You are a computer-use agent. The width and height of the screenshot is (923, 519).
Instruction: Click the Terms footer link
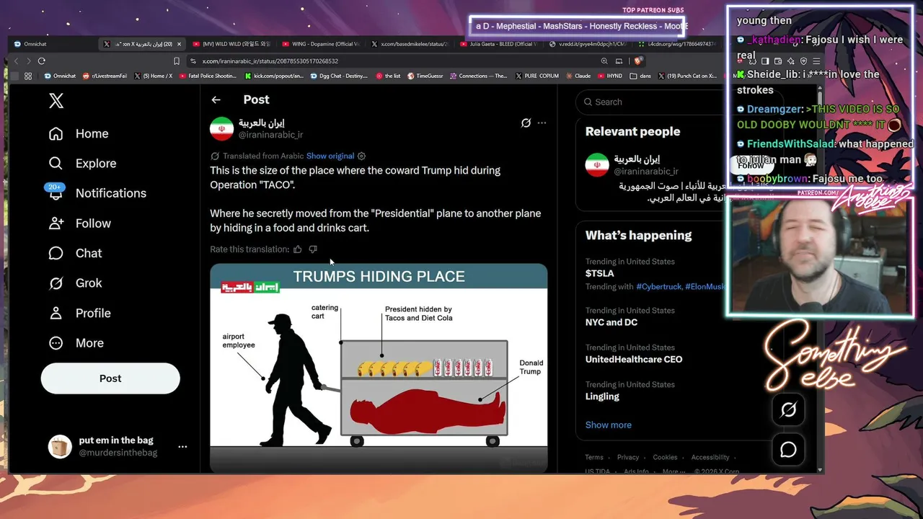click(594, 457)
